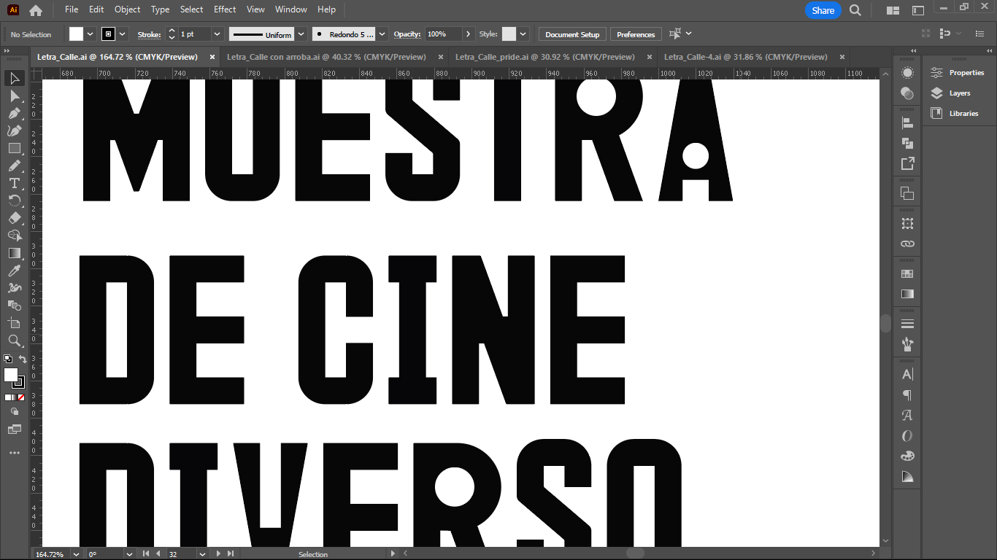Select the Direct Selection tool

14,96
